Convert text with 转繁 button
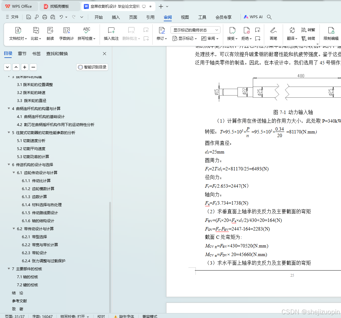 (308, 30)
